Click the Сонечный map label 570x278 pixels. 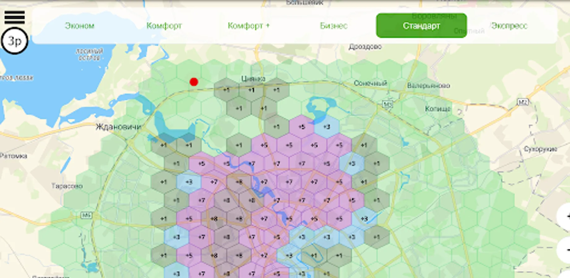pos(370,83)
